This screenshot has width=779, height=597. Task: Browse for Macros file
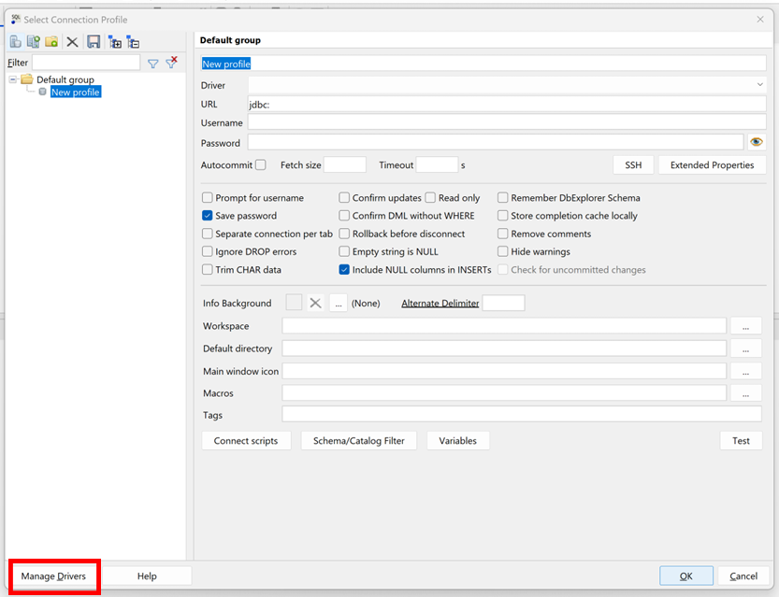pos(745,393)
